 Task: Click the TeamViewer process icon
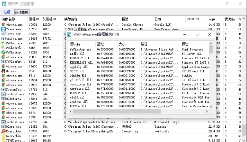[x=3, y=29]
